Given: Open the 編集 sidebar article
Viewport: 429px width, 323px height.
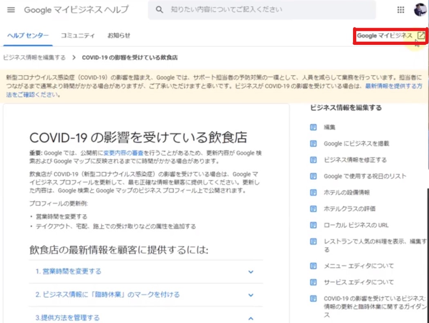Looking at the screenshot, I should 329,127.
